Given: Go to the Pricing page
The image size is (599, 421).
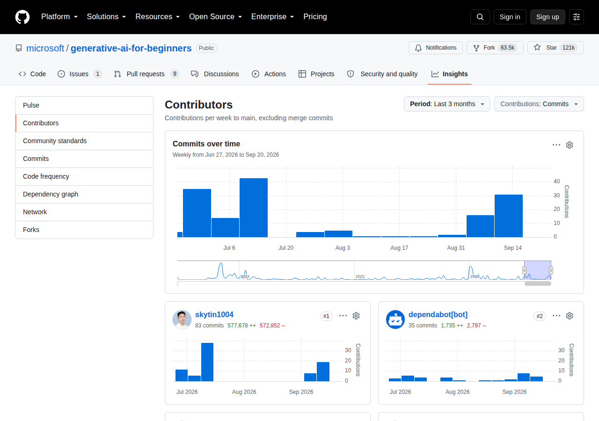Looking at the screenshot, I should tap(315, 17).
